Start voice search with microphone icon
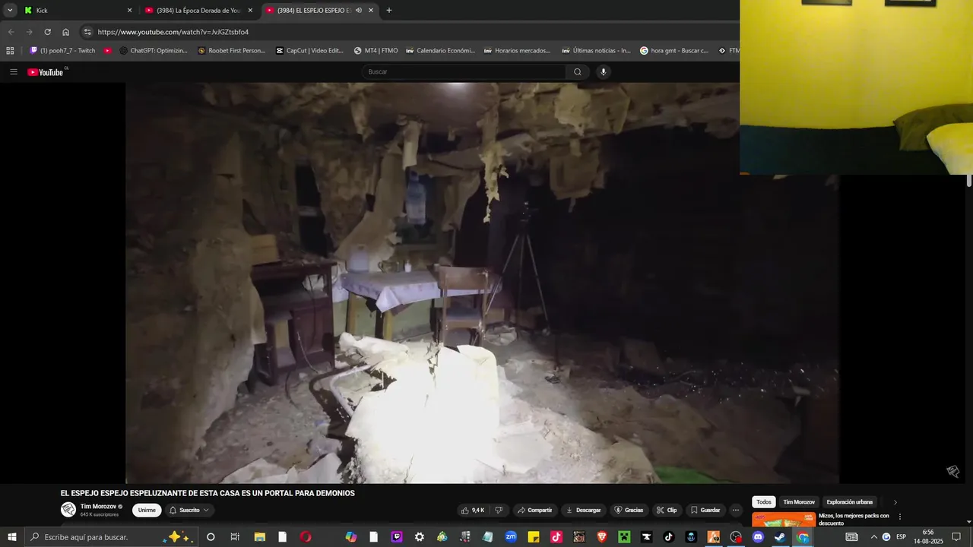Image resolution: width=973 pixels, height=547 pixels. pyautogui.click(x=604, y=72)
